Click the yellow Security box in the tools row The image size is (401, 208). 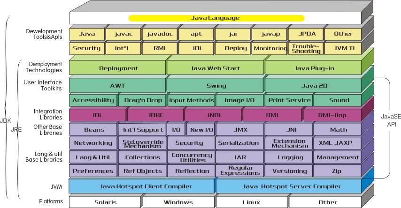[x=87, y=49]
